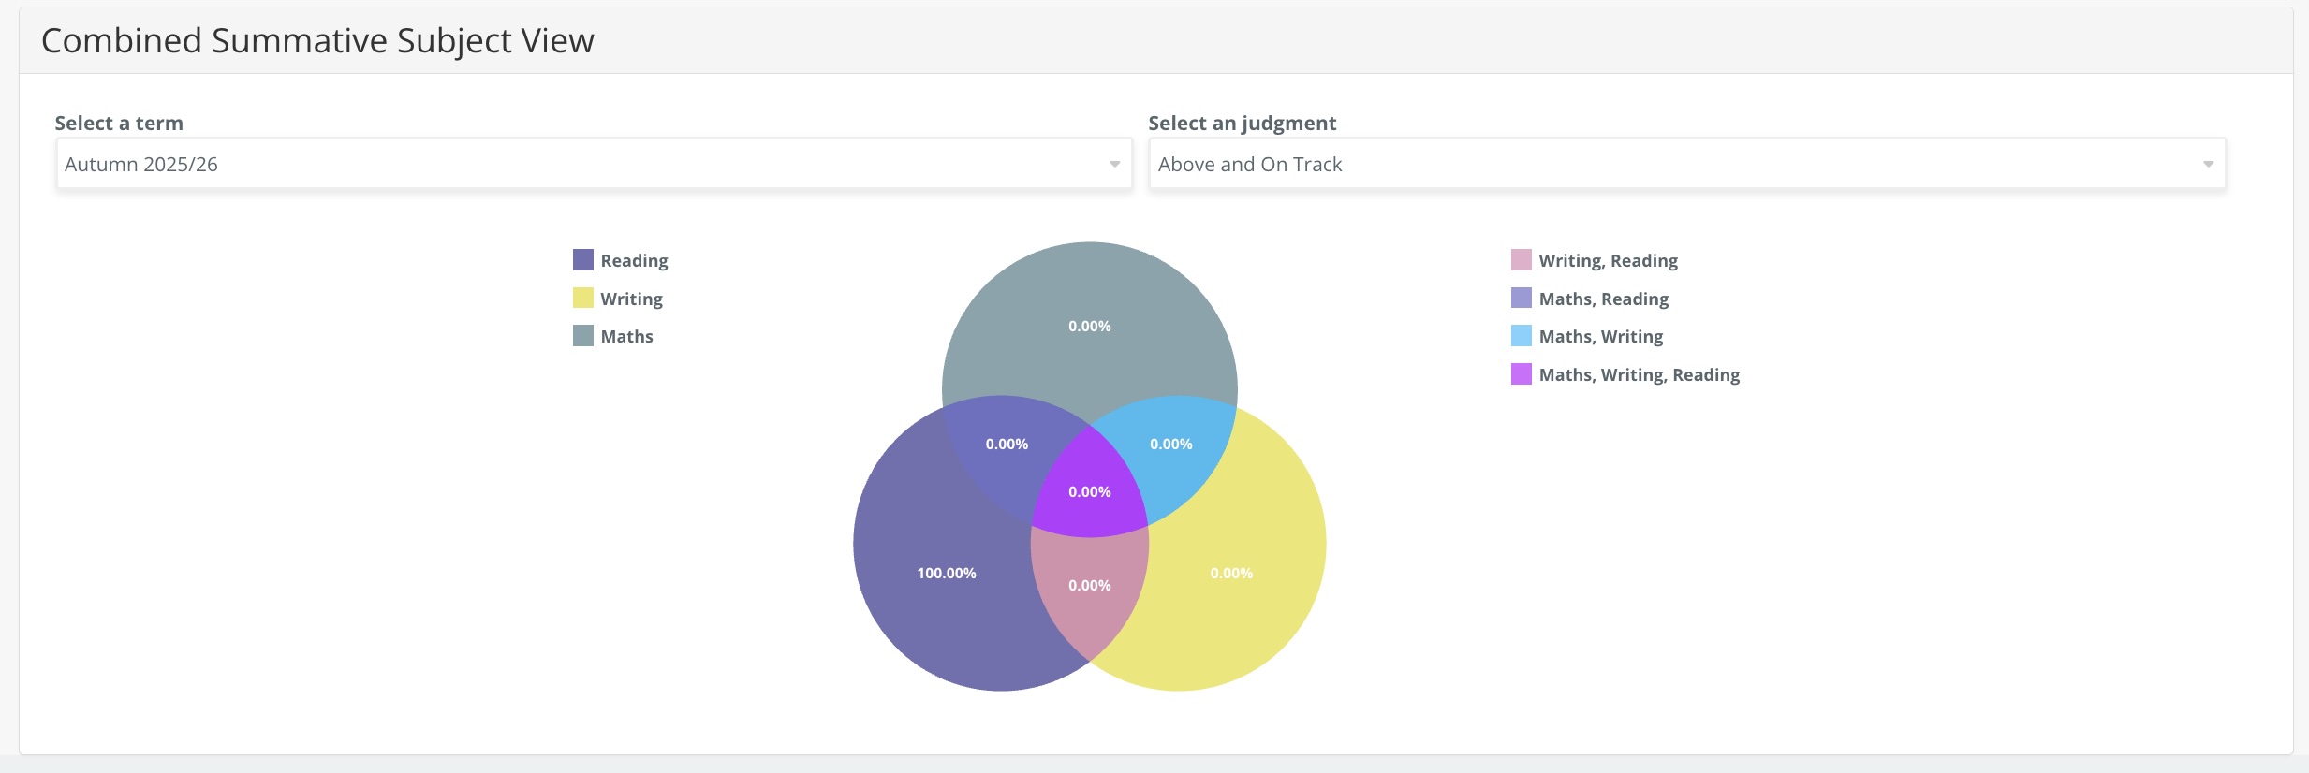This screenshot has width=2309, height=773.
Task: Open the Select a judgment dropdown
Action: tap(1685, 164)
